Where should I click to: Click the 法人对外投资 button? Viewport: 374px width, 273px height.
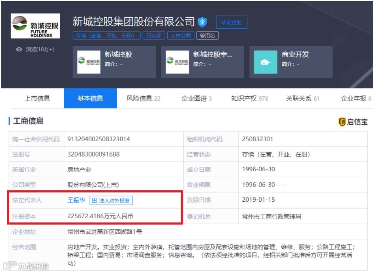(111, 200)
